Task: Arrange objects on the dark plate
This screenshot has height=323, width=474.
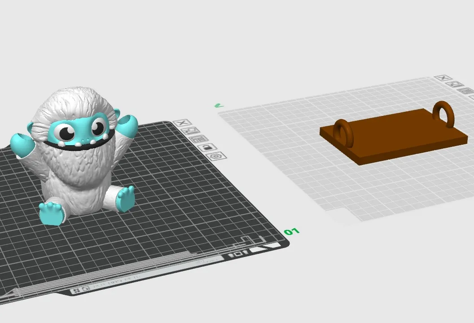Action: click(197, 139)
